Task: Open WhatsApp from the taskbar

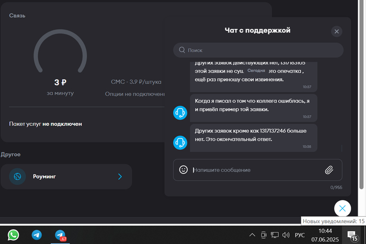Action: [14, 235]
